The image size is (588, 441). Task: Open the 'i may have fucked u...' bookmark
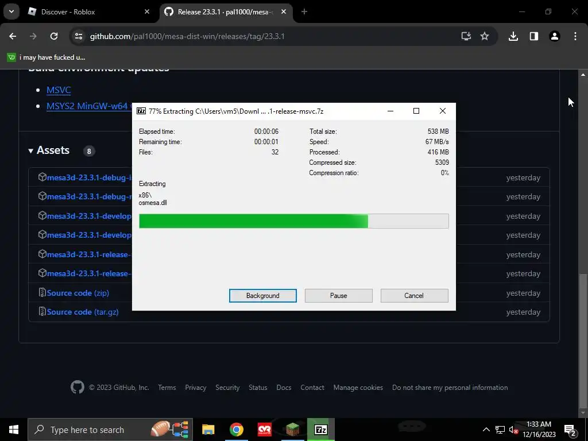[46, 57]
